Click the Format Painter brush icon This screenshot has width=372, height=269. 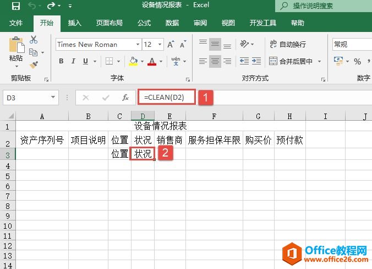coord(34,64)
